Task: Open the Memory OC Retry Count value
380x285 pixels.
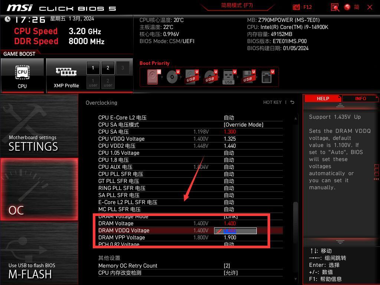Action: [x=227, y=266]
